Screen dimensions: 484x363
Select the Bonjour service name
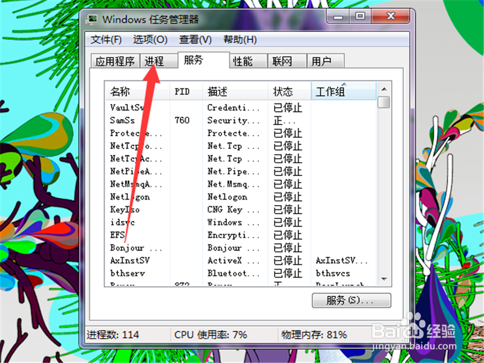pos(136,248)
